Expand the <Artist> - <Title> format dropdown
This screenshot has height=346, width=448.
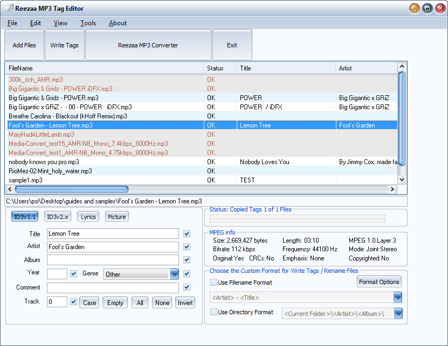397,298
